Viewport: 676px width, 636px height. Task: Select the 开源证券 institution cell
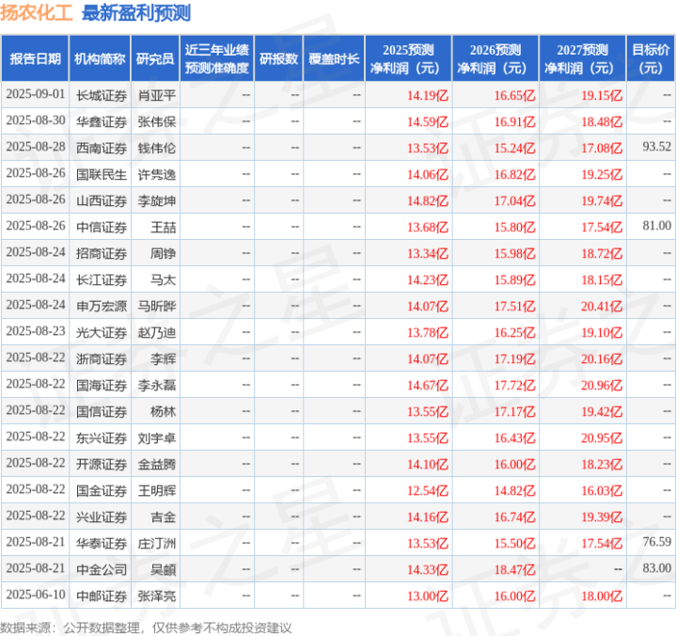(x=102, y=464)
